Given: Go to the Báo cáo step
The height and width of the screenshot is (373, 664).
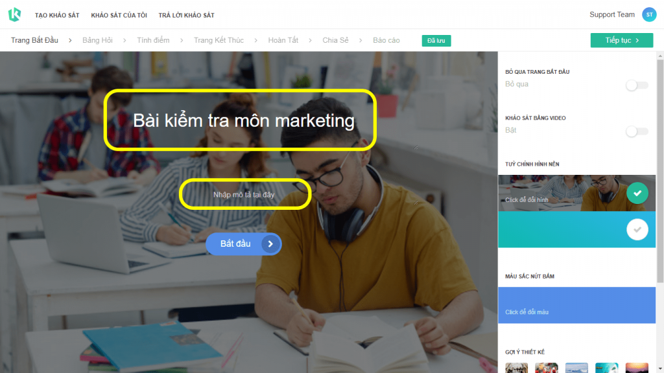Looking at the screenshot, I should pyautogui.click(x=386, y=40).
